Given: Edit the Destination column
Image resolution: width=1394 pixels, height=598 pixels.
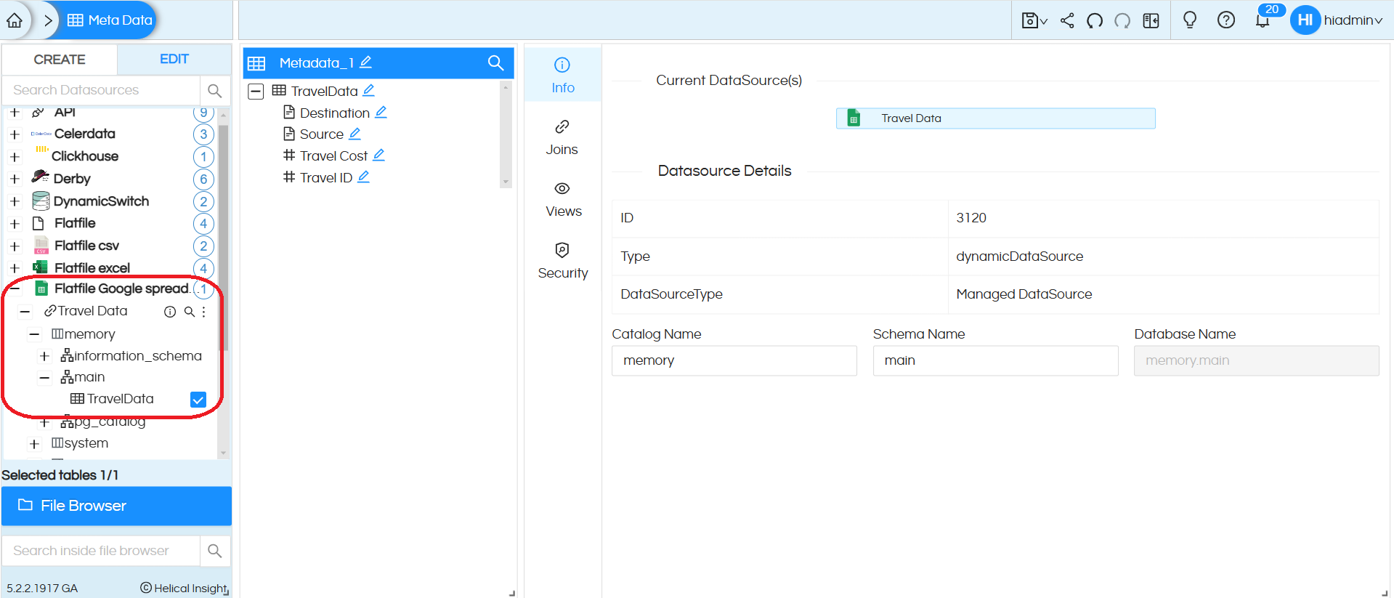Looking at the screenshot, I should click(x=381, y=112).
